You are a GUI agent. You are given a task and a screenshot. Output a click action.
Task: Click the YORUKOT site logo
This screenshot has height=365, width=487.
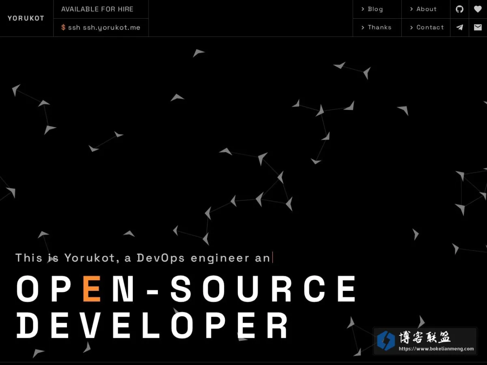tap(26, 18)
